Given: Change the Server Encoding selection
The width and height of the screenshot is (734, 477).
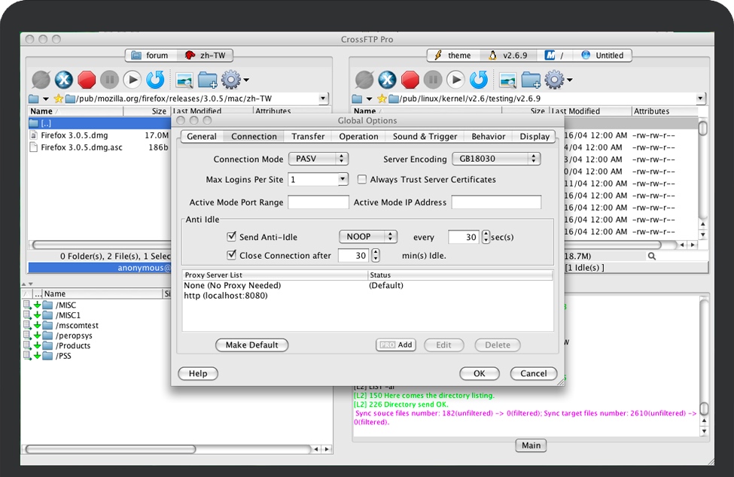Looking at the screenshot, I should (498, 159).
